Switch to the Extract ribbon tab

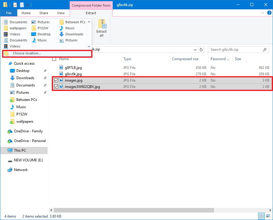[91, 13]
